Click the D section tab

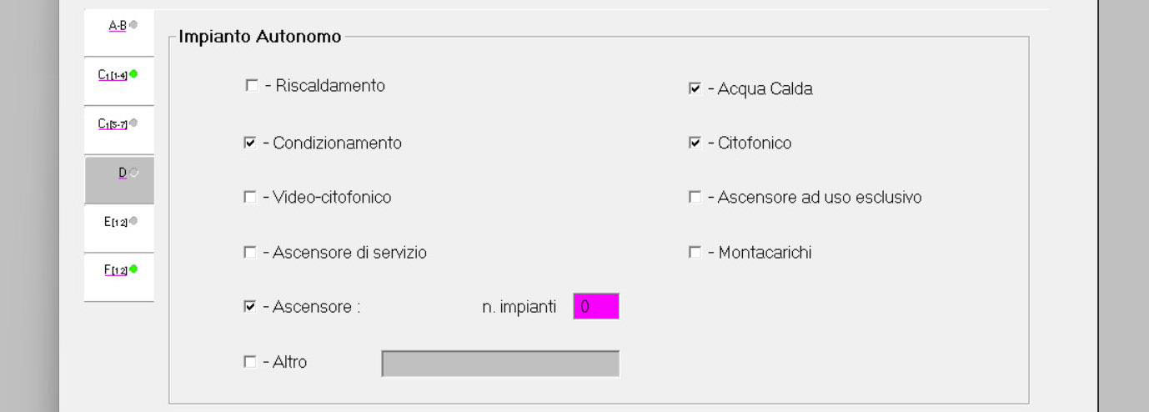pyautogui.click(x=122, y=173)
